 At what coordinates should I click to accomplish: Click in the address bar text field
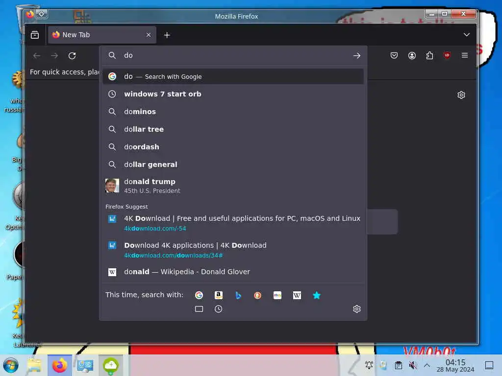235,56
